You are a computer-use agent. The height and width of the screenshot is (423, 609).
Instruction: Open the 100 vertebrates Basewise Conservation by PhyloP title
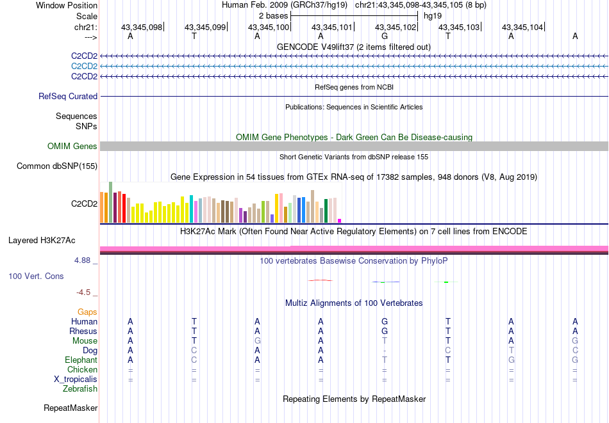354,261
